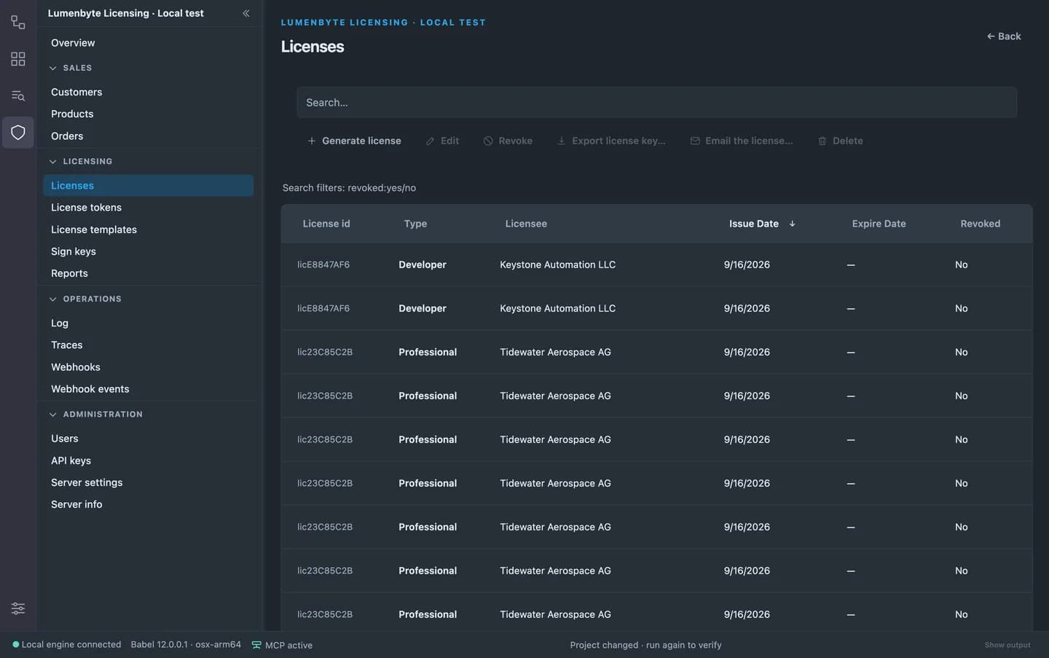Viewport: 1049px width, 658px height.
Task: Click the Revoked column header
Action: (980, 224)
